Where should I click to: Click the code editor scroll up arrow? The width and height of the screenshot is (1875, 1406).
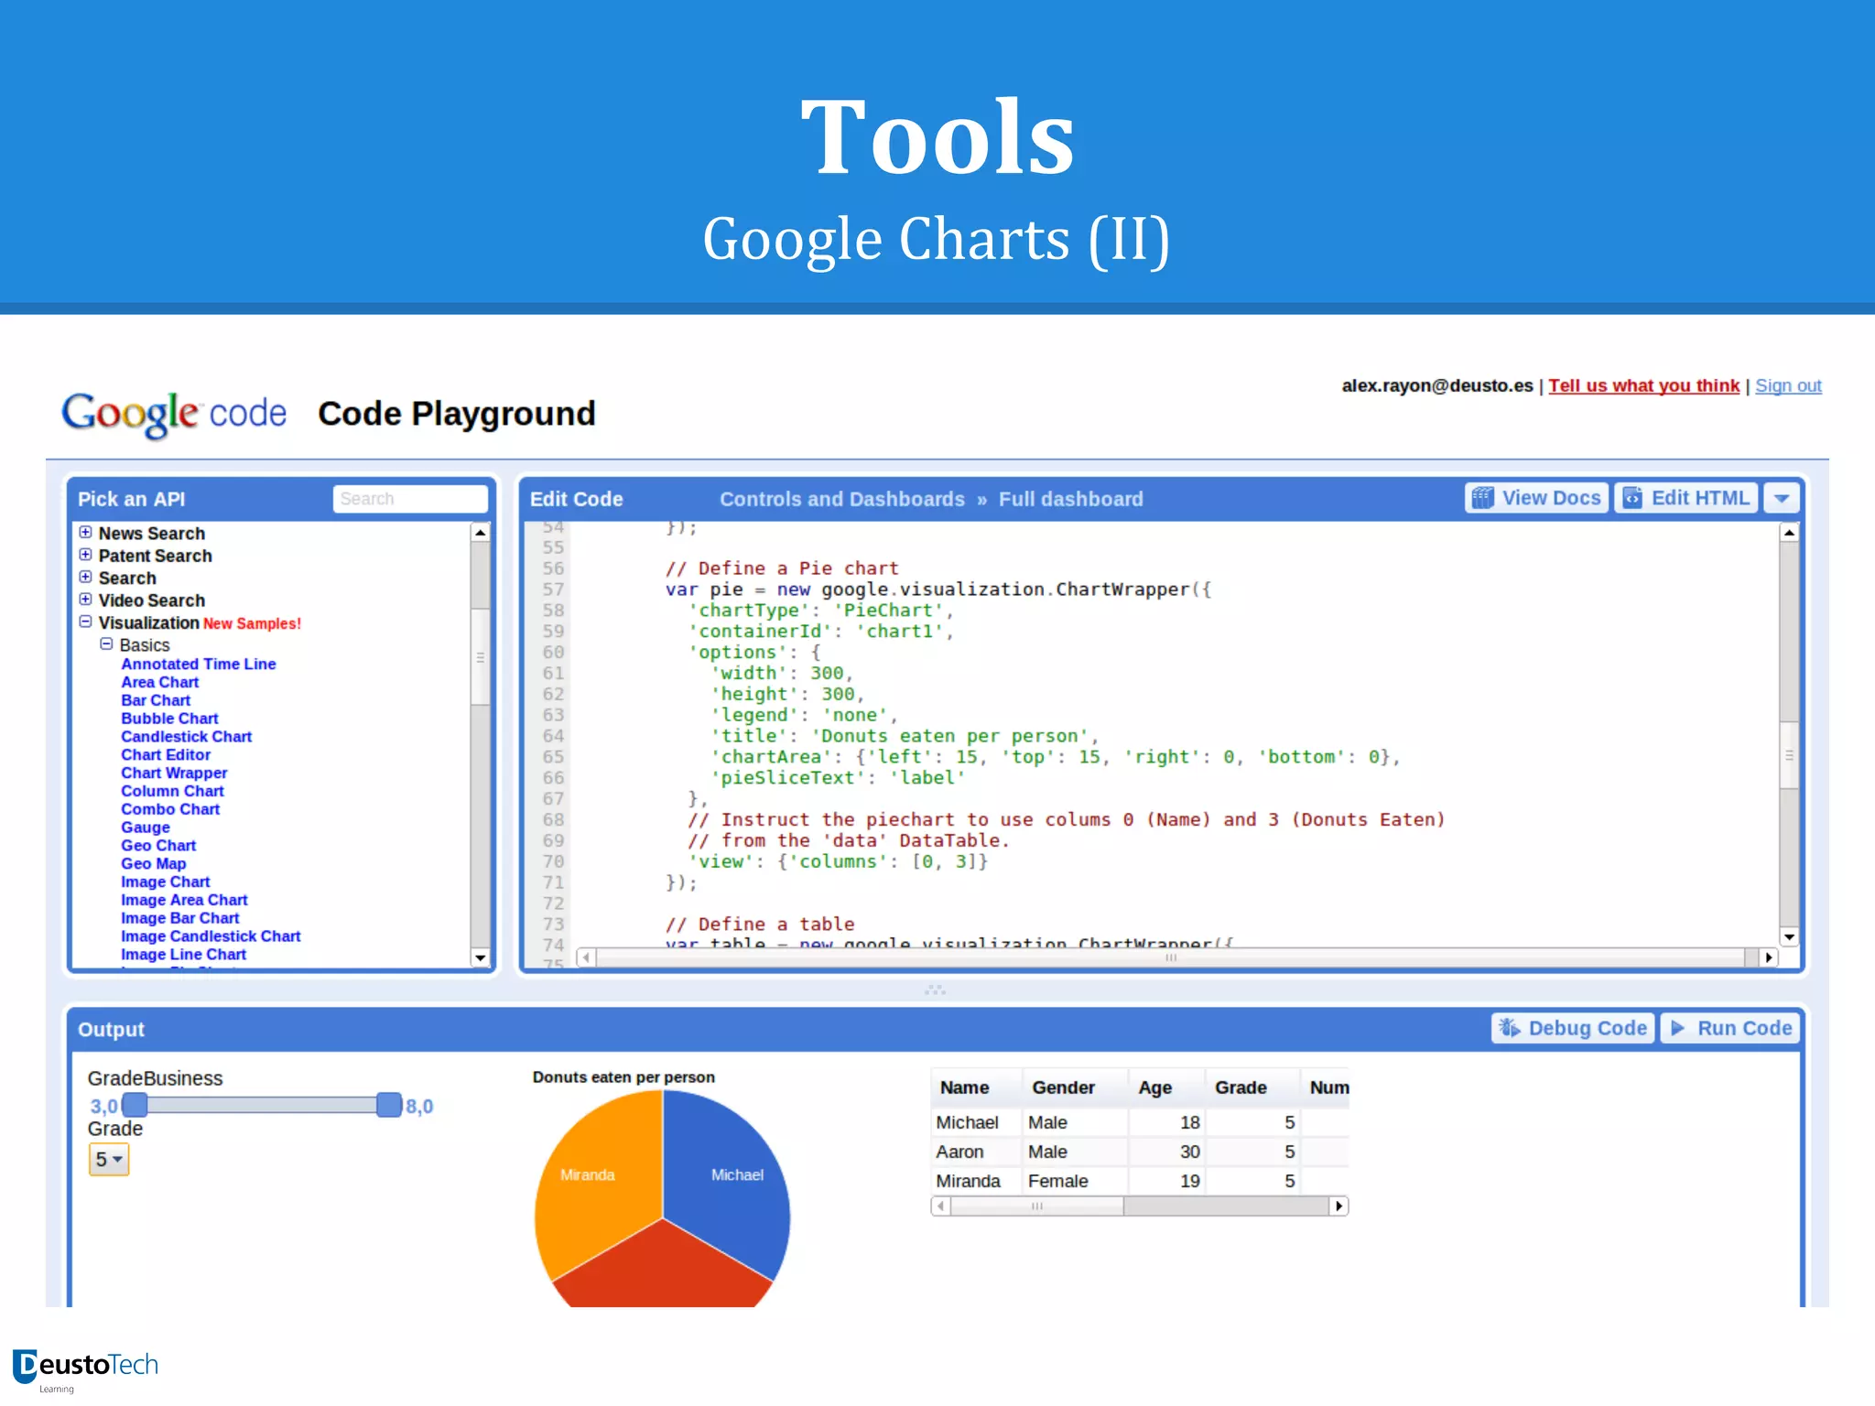pyautogui.click(x=1789, y=532)
